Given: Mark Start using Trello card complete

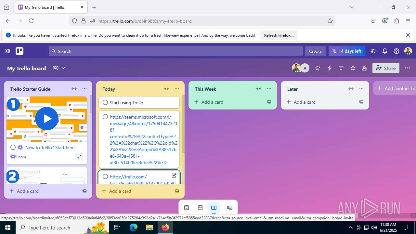Looking at the screenshot, I should pos(105,102).
